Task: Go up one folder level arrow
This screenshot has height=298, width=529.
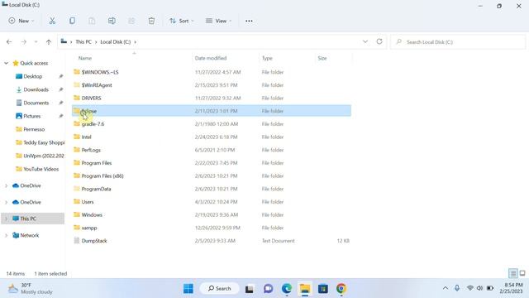Action: click(49, 42)
